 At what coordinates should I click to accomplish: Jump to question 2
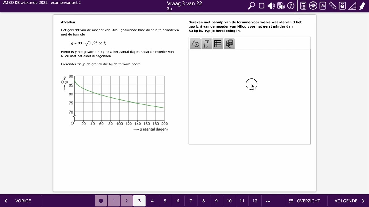point(126,201)
